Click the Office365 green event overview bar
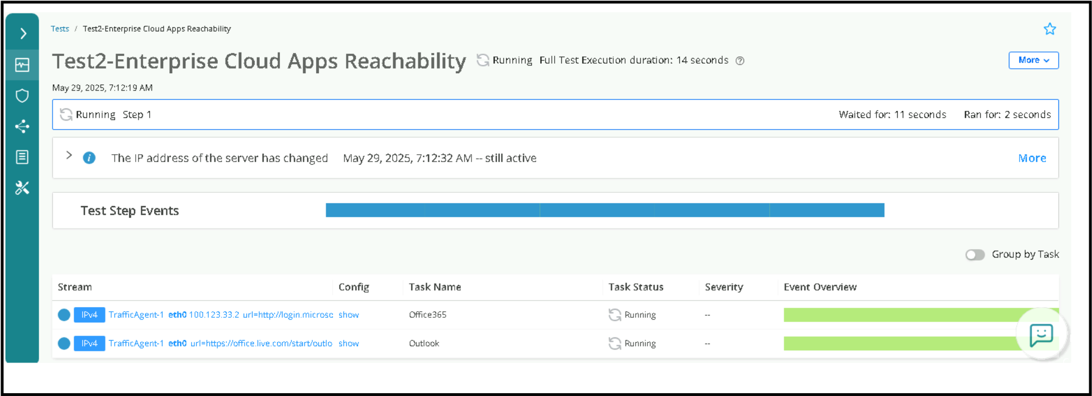This screenshot has width=1092, height=396. tap(899, 315)
